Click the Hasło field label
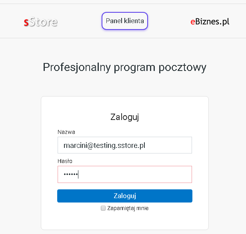 click(65, 161)
